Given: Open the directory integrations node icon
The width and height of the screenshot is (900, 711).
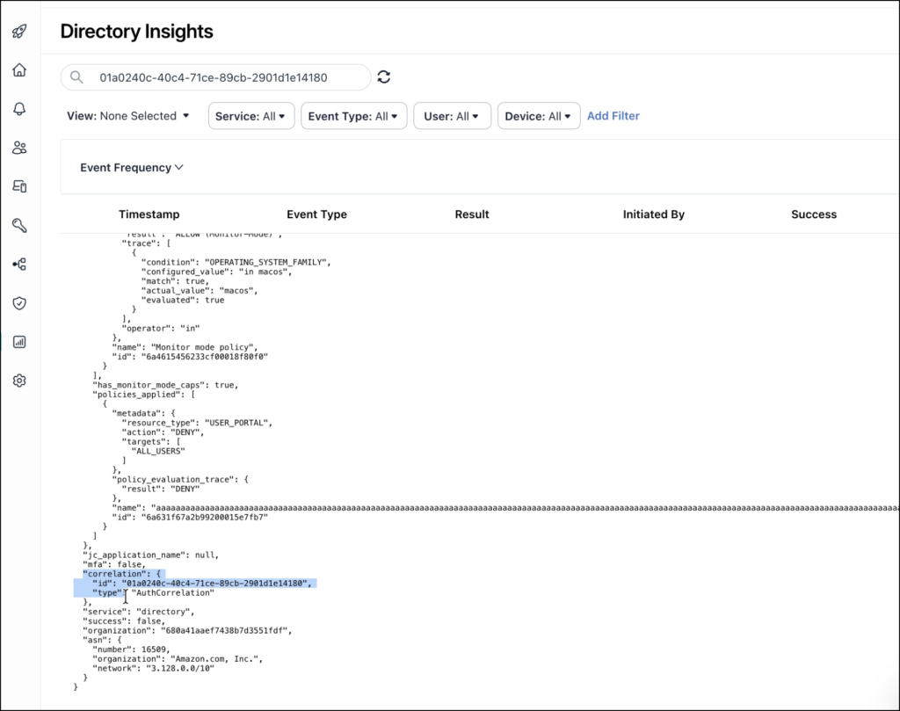Looking at the screenshot, I should (x=19, y=264).
